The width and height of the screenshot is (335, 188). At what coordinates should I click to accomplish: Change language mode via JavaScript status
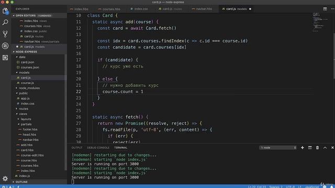tap(312, 187)
